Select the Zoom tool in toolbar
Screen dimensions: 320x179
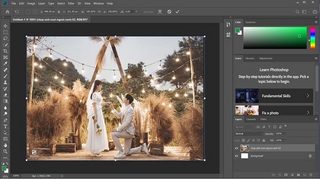tap(5, 152)
